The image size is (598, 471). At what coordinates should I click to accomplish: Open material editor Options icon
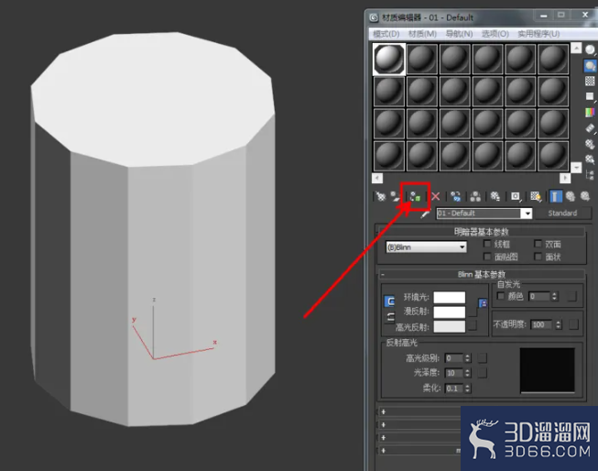pyautogui.click(x=590, y=144)
